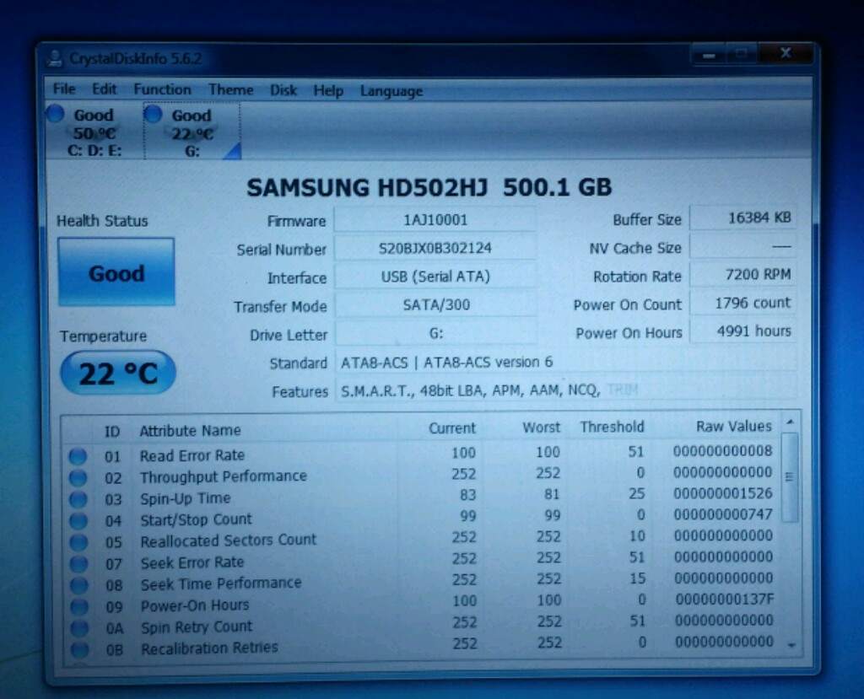Select the G: drive status orb
Image resolution: width=864 pixels, height=699 pixels.
click(x=154, y=115)
